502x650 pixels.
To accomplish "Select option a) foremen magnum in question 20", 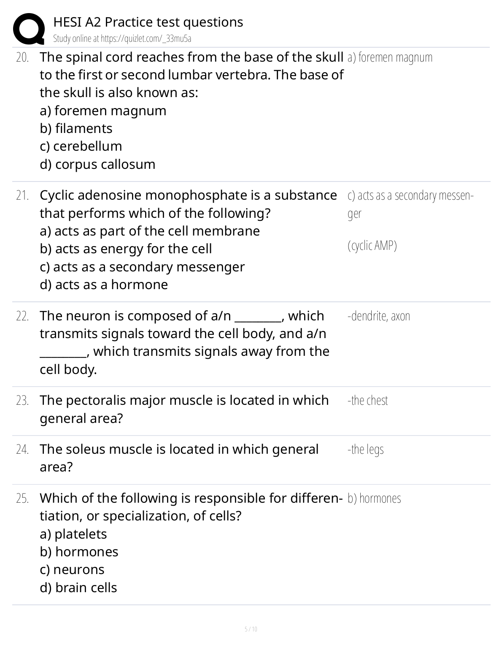I will coord(103,111).
